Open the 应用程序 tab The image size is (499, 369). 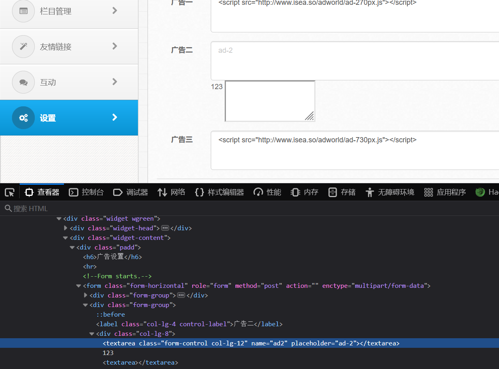pos(445,192)
